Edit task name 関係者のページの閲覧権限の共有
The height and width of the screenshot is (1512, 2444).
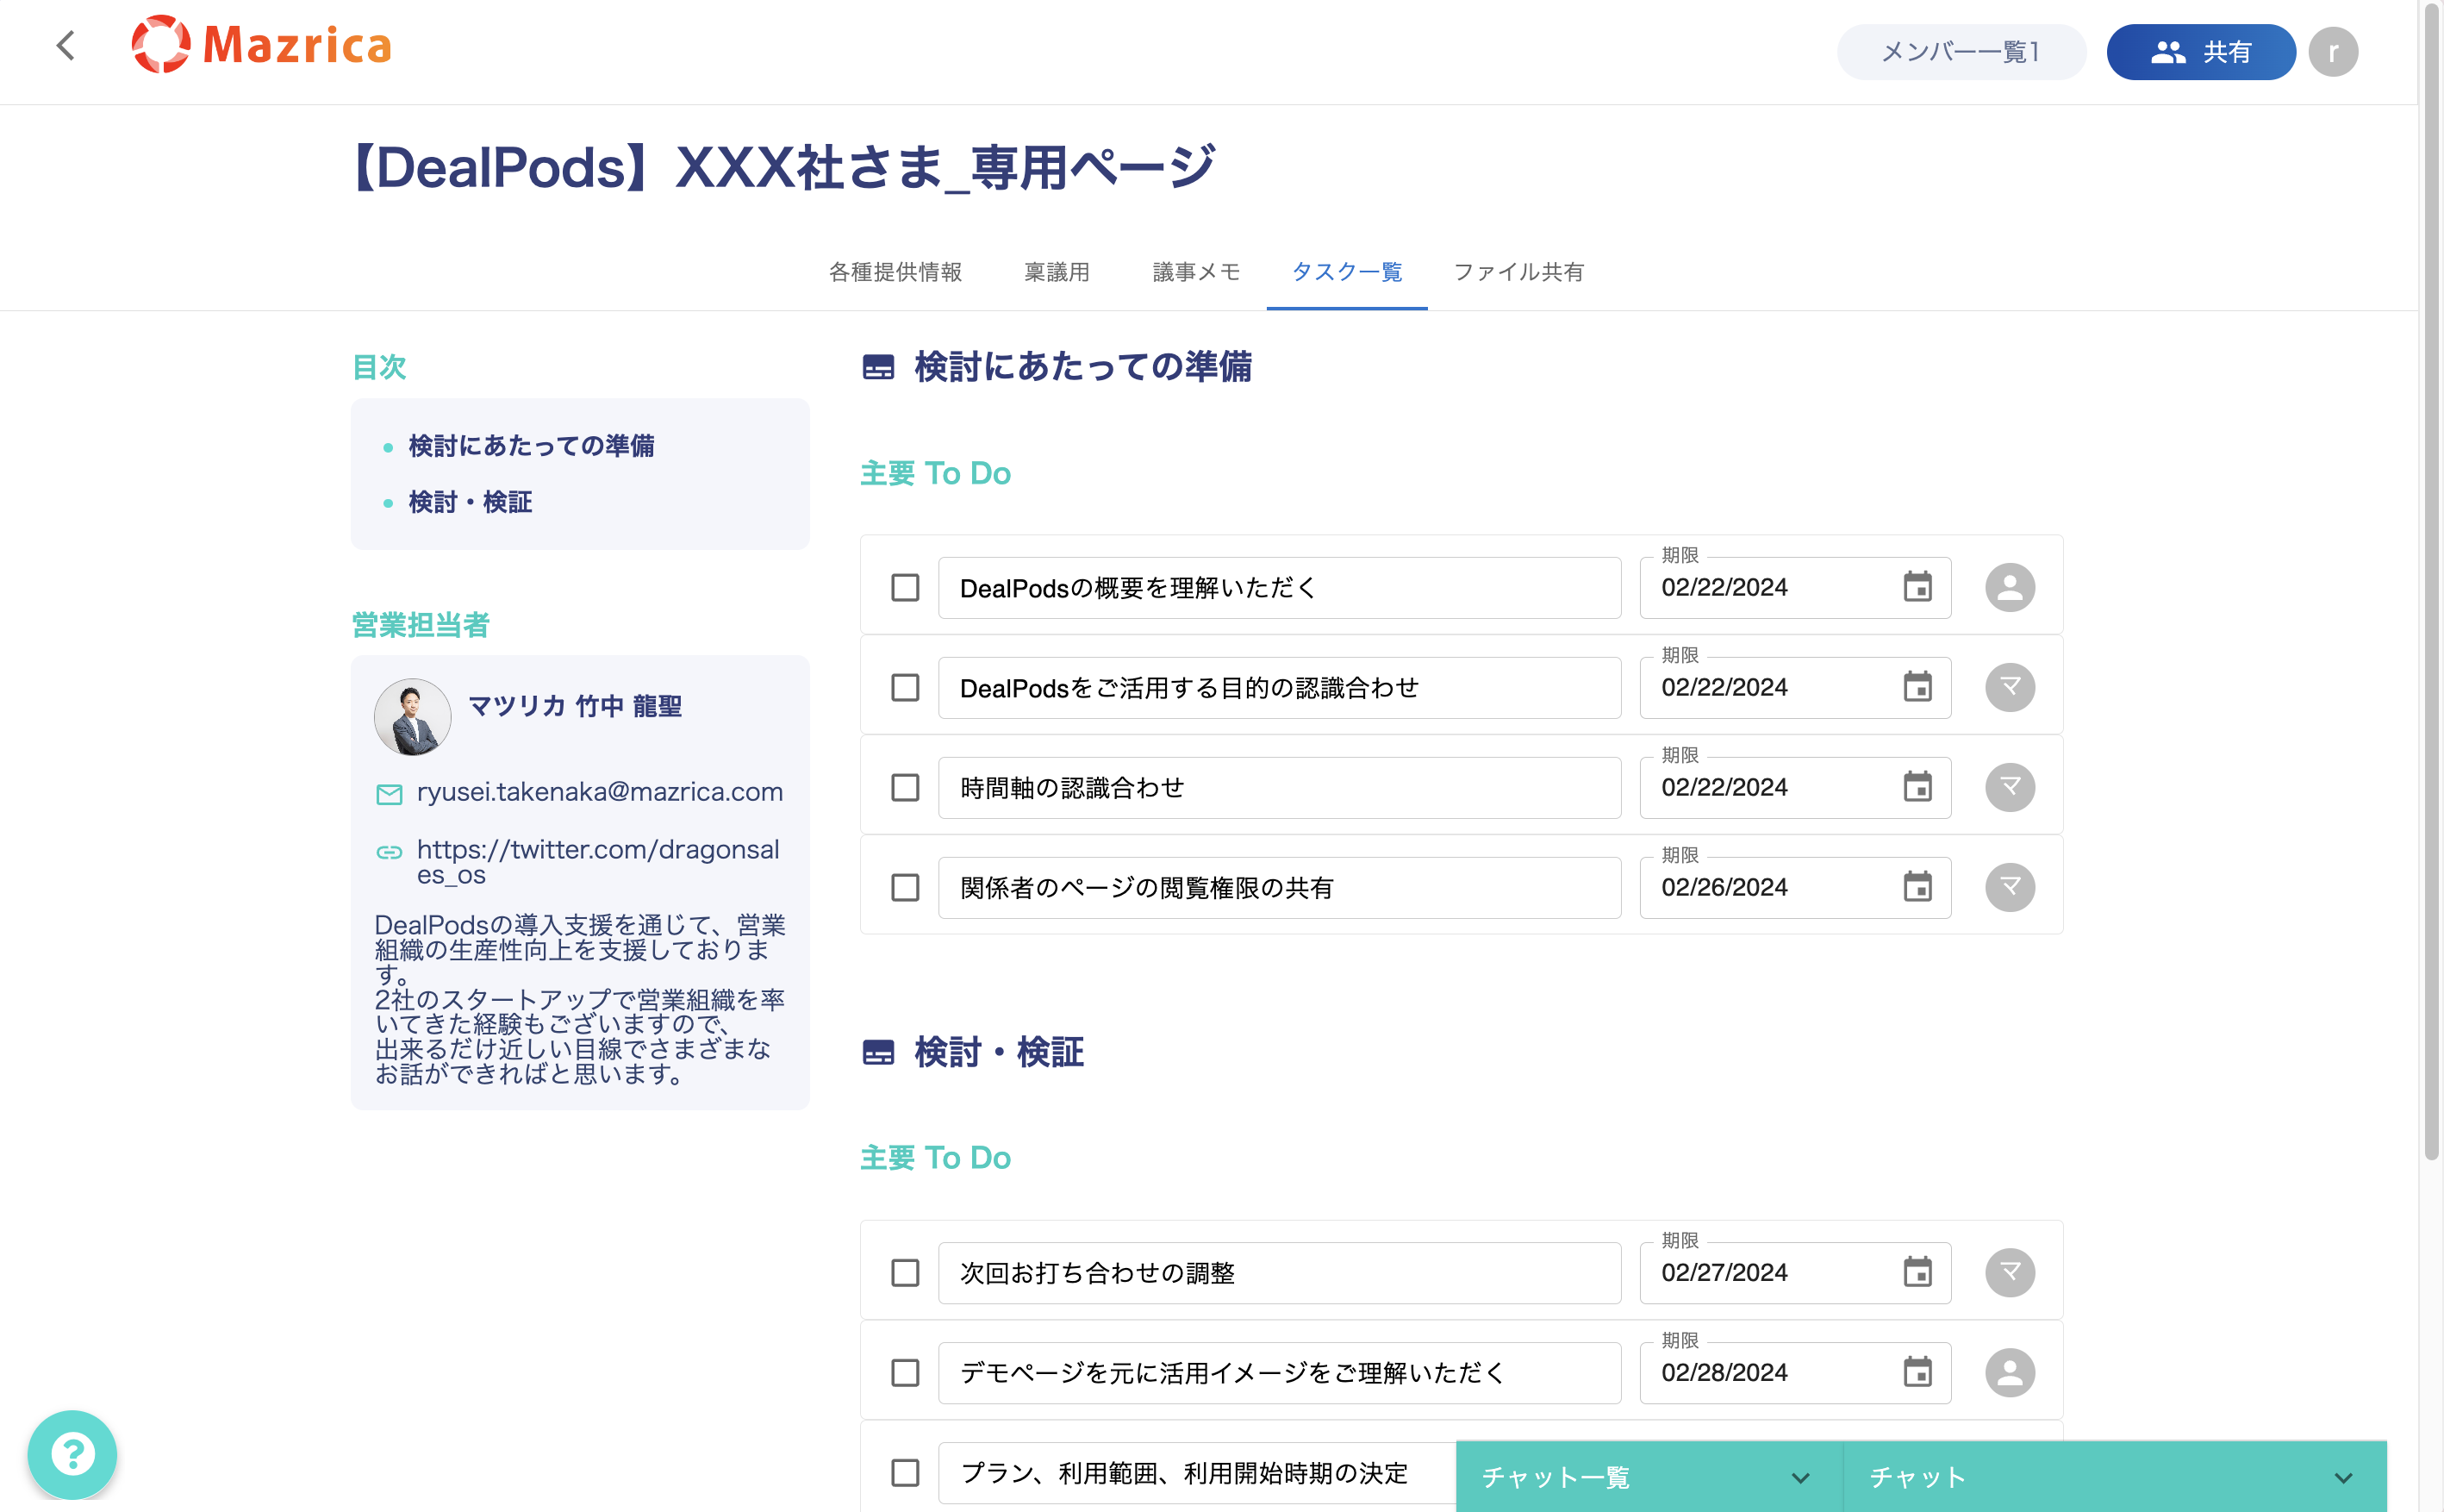point(1280,888)
